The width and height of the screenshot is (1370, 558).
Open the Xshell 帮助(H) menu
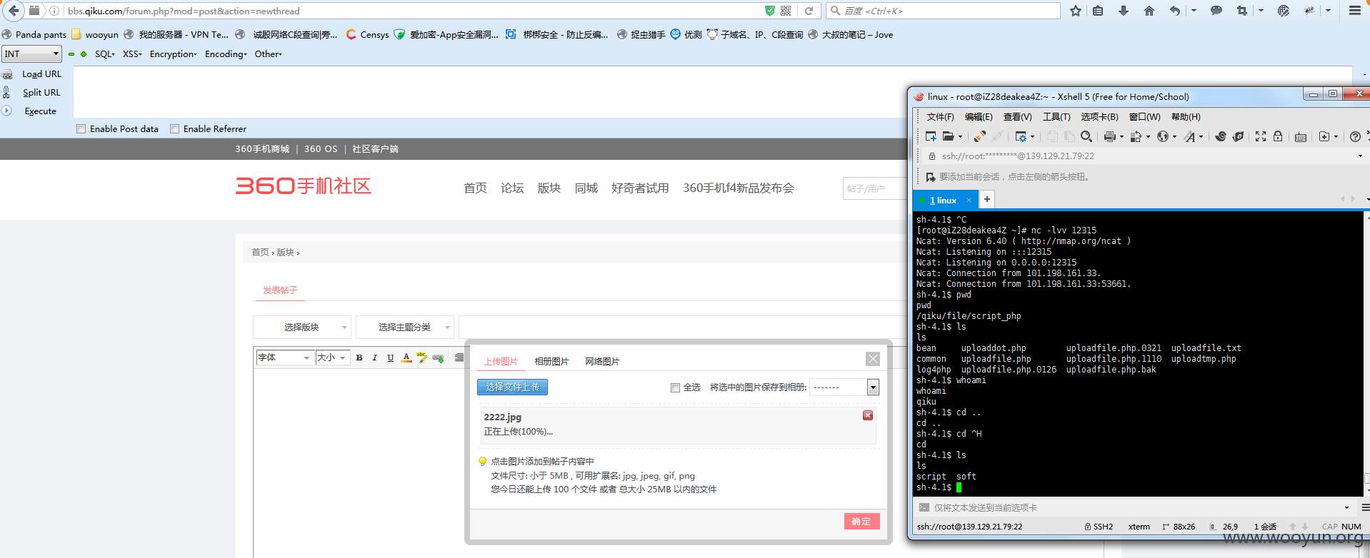click(x=1186, y=117)
